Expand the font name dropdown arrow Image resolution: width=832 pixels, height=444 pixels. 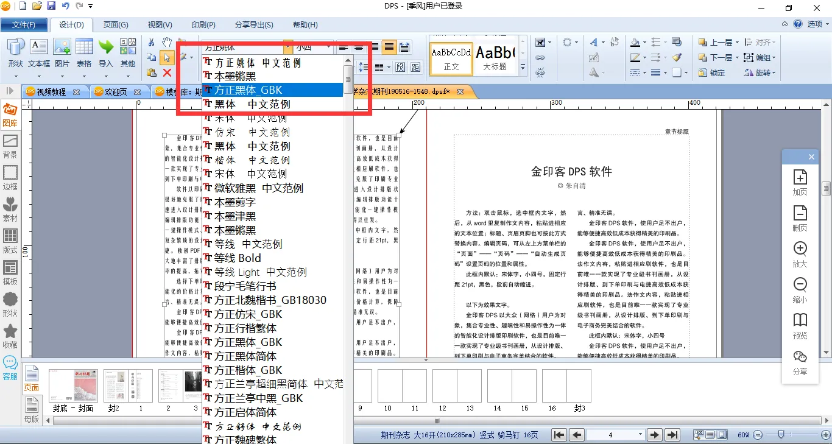287,47
